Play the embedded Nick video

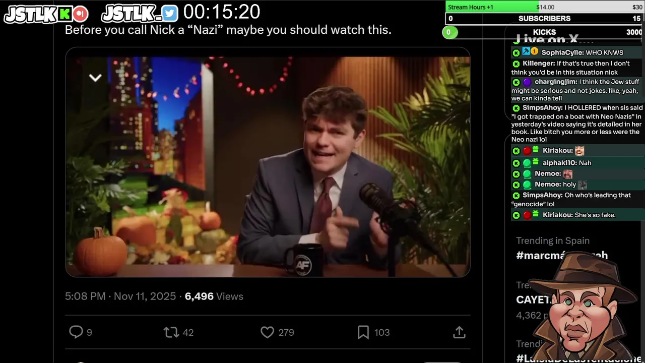[268, 162]
